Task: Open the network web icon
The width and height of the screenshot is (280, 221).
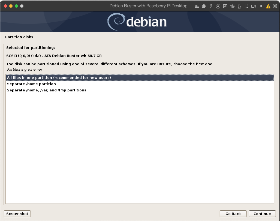Action: tap(225, 6)
